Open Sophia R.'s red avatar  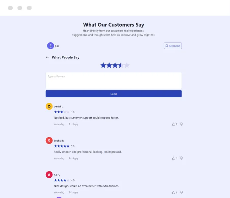click(x=49, y=141)
